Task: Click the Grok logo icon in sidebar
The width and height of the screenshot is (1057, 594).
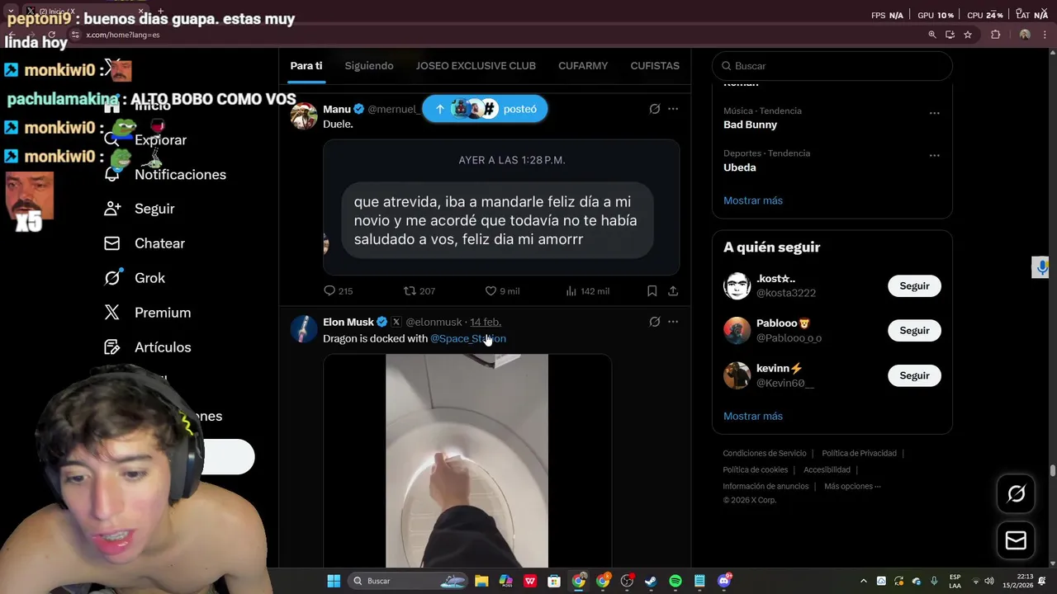Action: (x=112, y=278)
